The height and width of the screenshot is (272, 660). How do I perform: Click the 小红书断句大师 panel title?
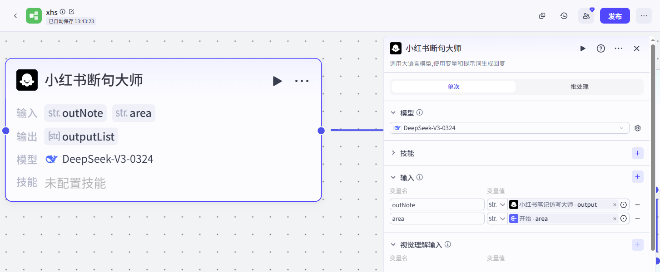433,49
